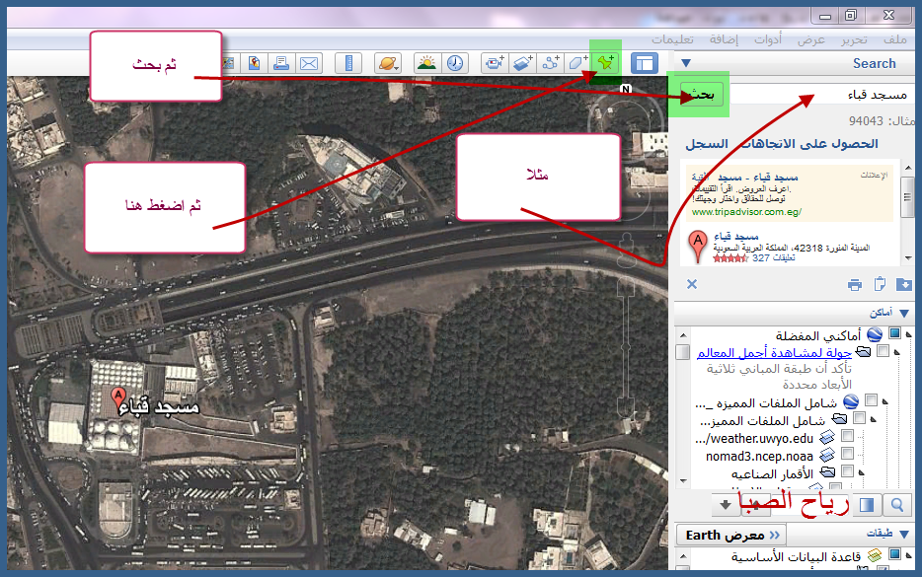The height and width of the screenshot is (577, 922).
Task: Select the Add Placemark pushpin tool
Action: click(606, 62)
